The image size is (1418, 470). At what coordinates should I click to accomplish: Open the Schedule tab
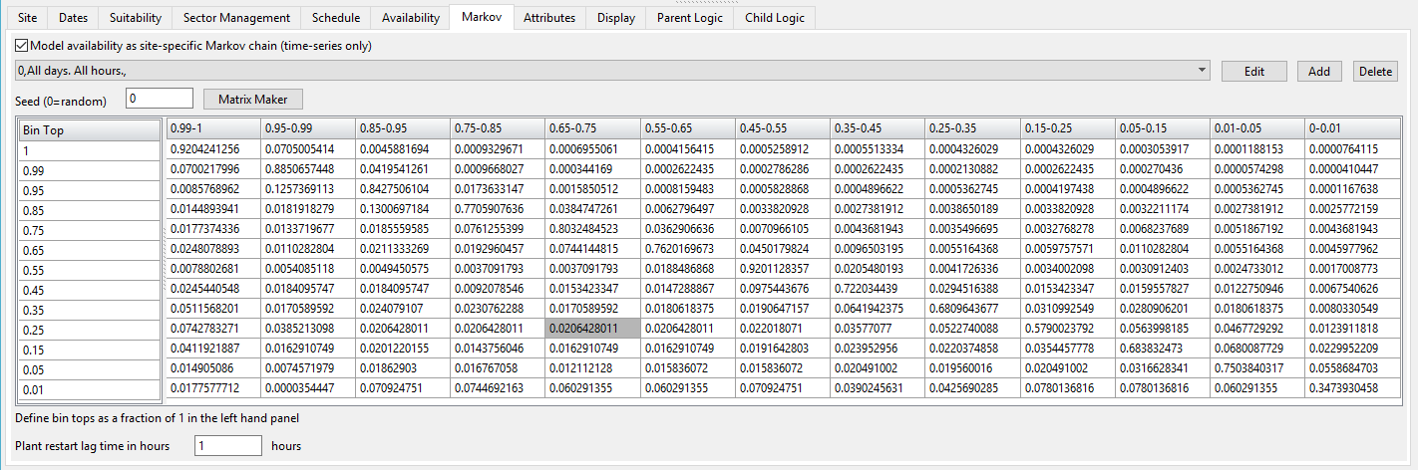coord(335,18)
